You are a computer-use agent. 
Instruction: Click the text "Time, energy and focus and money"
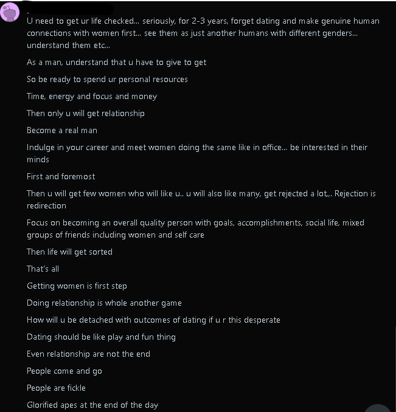[92, 96]
